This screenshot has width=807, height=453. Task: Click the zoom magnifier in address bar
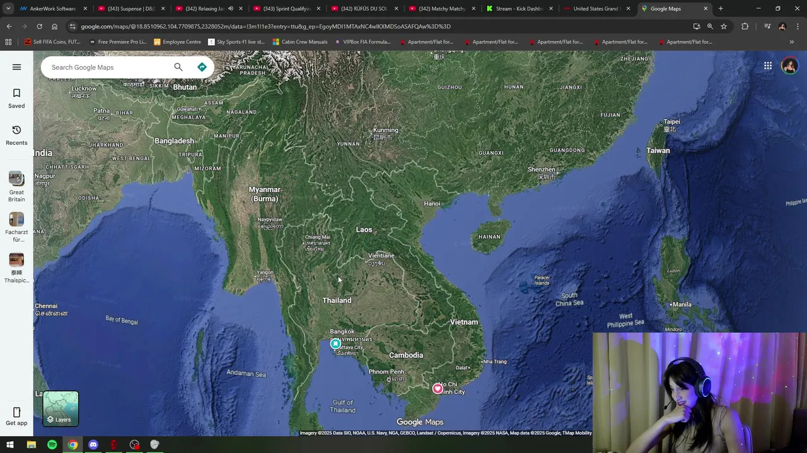click(710, 26)
